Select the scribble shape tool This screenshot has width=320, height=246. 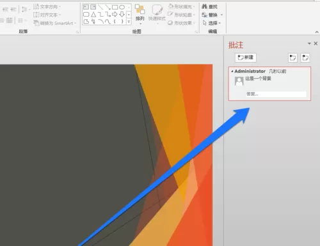coord(93,22)
